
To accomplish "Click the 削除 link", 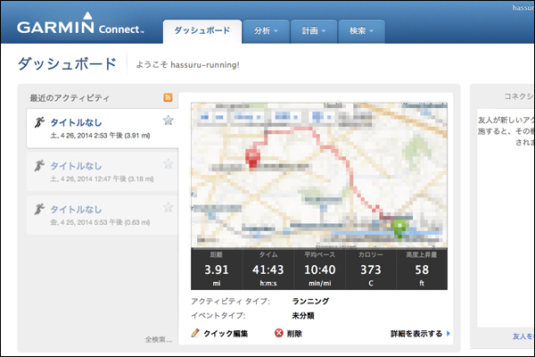I will tap(294, 334).
